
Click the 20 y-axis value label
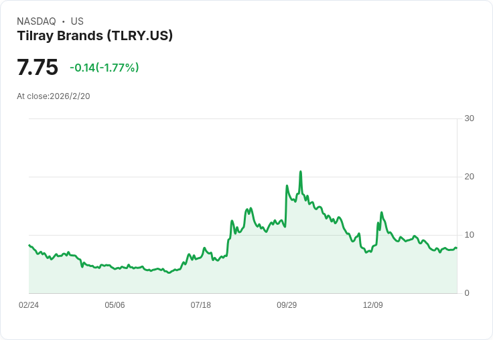tap(469, 177)
